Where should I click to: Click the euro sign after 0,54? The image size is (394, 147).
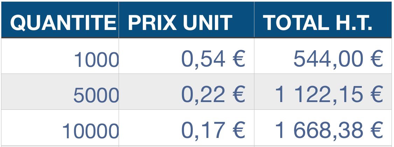pyautogui.click(x=238, y=59)
